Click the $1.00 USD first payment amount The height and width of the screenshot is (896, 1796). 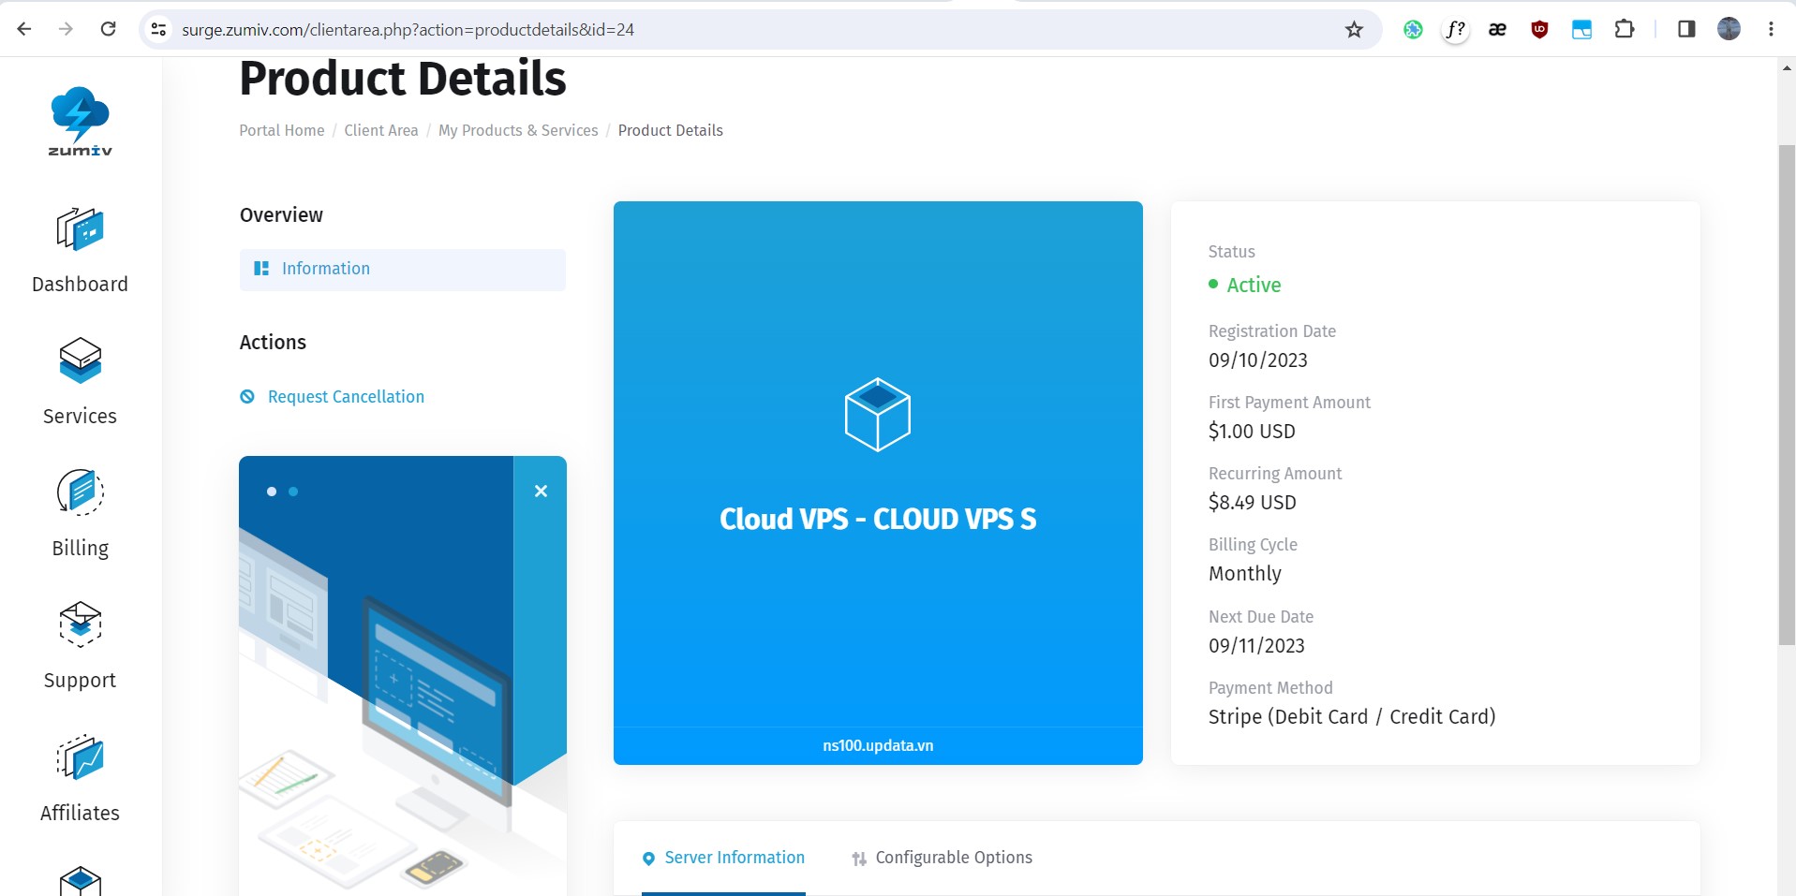1252,432
